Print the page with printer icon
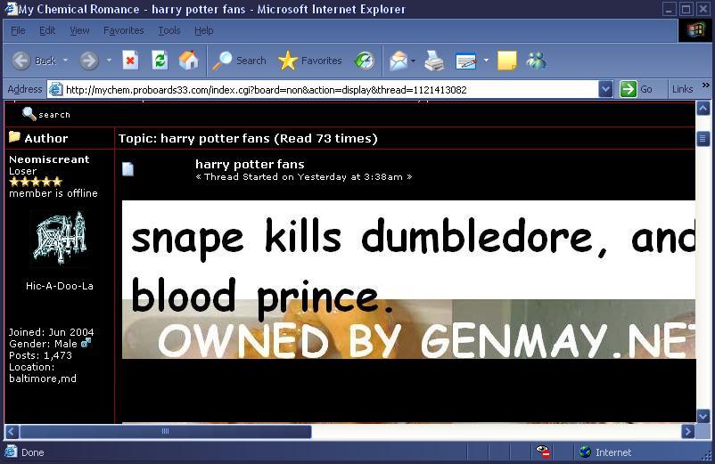Image resolution: width=715 pixels, height=464 pixels. (434, 61)
